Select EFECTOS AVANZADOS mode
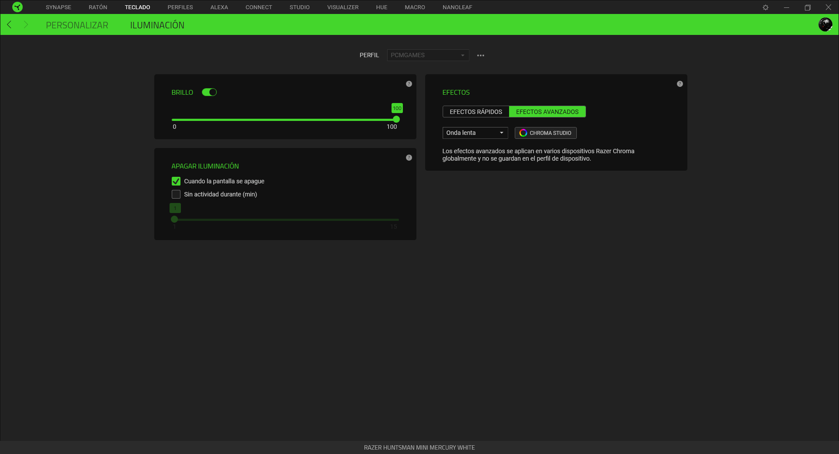 pos(547,112)
